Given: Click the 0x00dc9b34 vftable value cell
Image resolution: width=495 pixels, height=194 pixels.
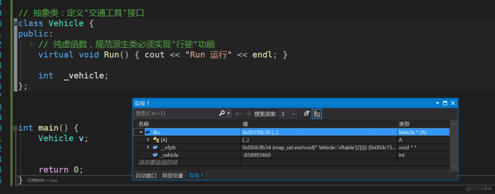Looking at the screenshot, I should [x=319, y=147].
